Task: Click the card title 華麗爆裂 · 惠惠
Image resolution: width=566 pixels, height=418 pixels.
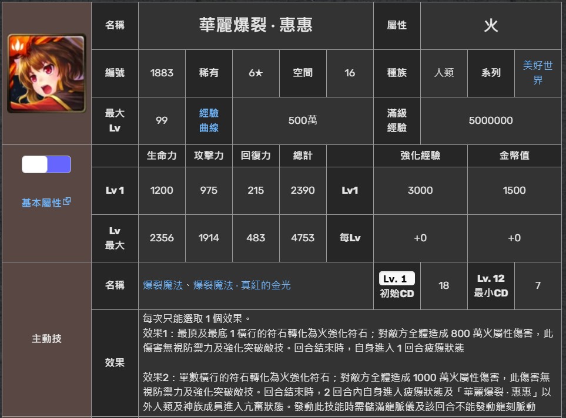Action: point(256,25)
